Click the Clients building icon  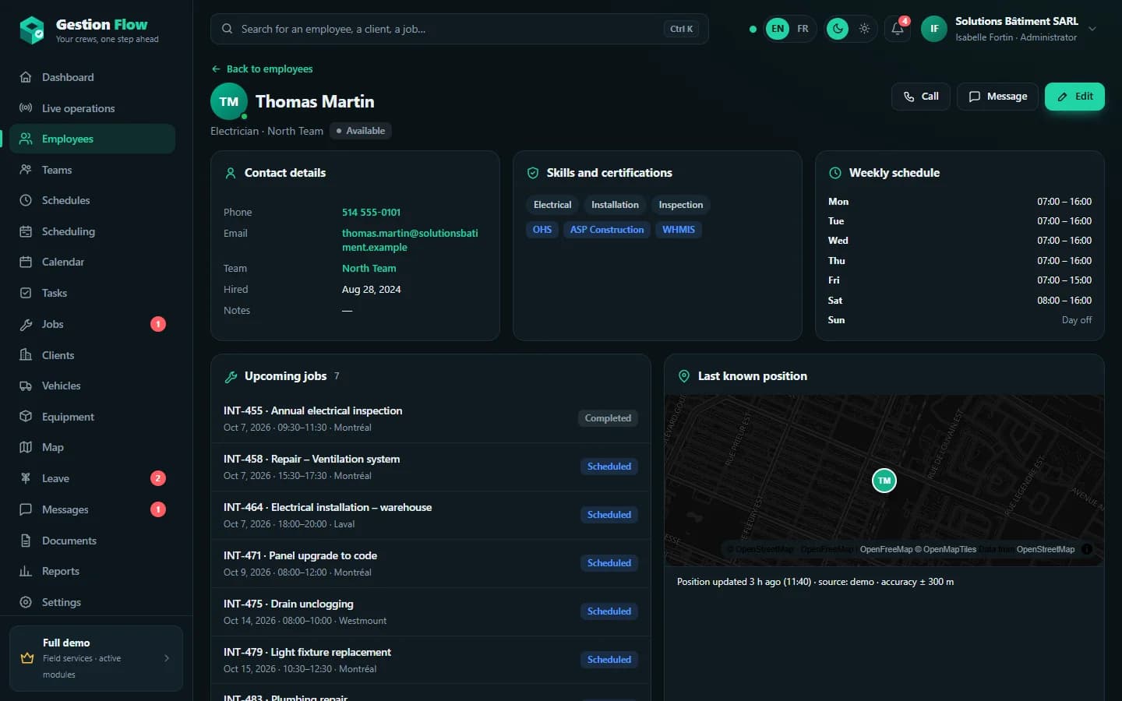(26, 355)
